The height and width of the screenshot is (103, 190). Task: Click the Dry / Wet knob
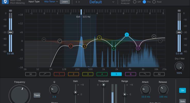(179, 66)
